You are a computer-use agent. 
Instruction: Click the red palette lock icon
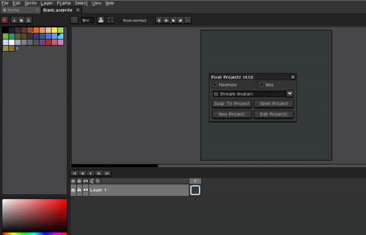[4, 20]
